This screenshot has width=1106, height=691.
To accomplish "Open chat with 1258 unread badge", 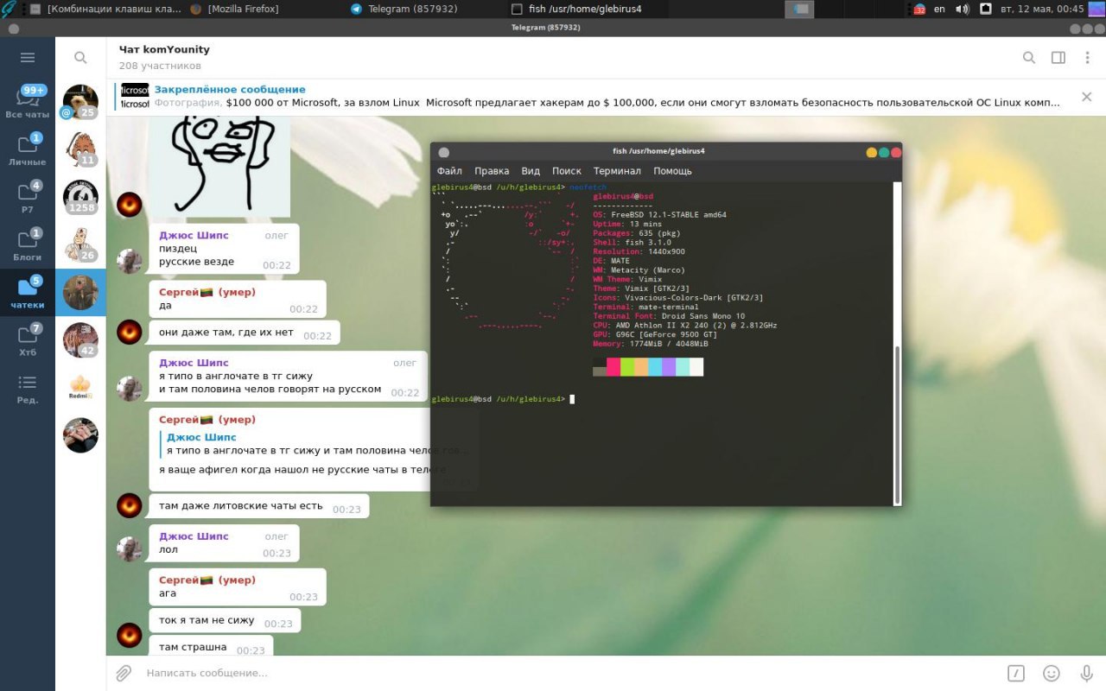I will coord(80,197).
